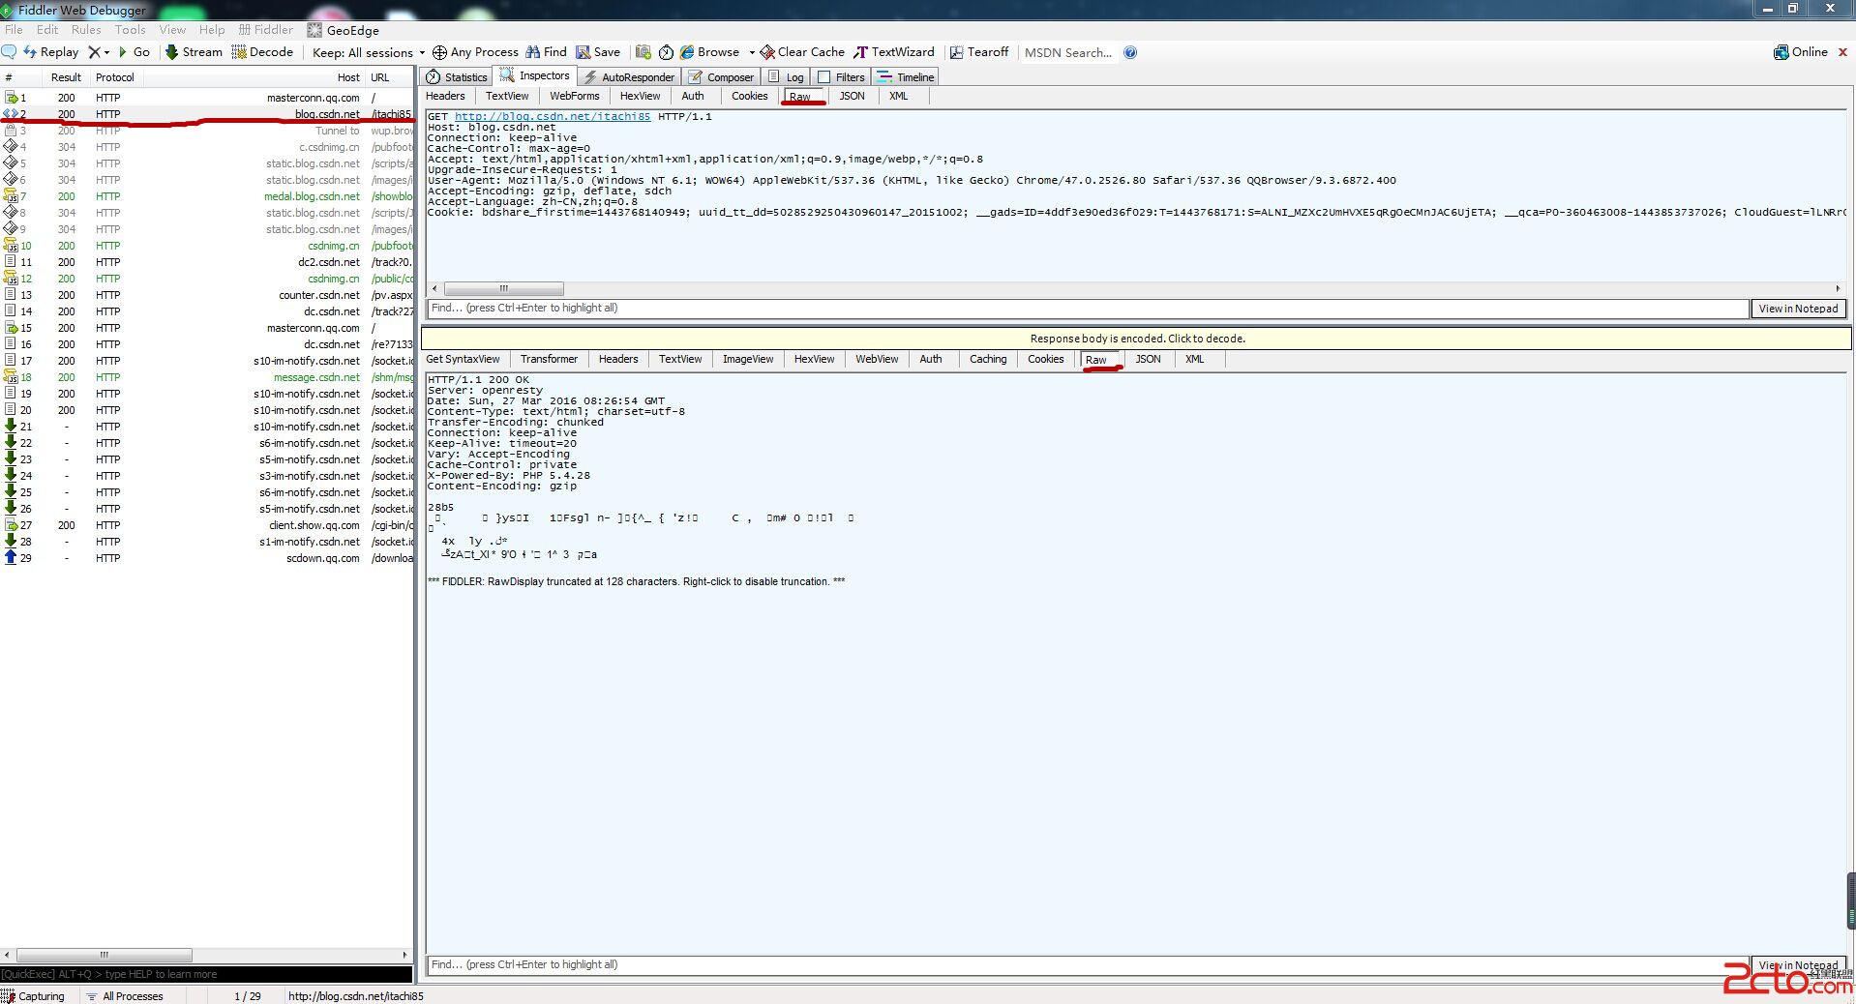Open the Filters tab with its checkbox
This screenshot has width=1856, height=1004.
coord(841,77)
